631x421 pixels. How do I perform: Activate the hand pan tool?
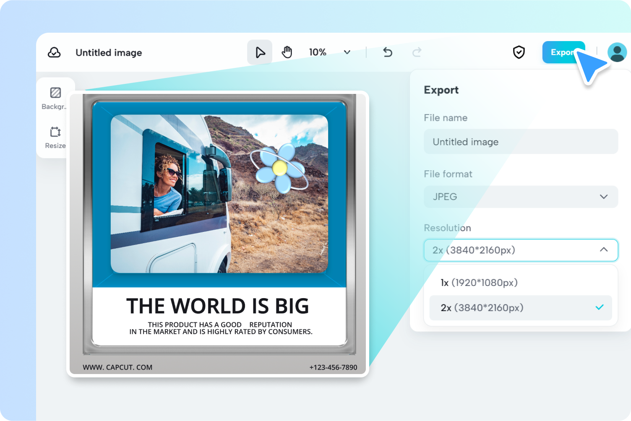[287, 52]
